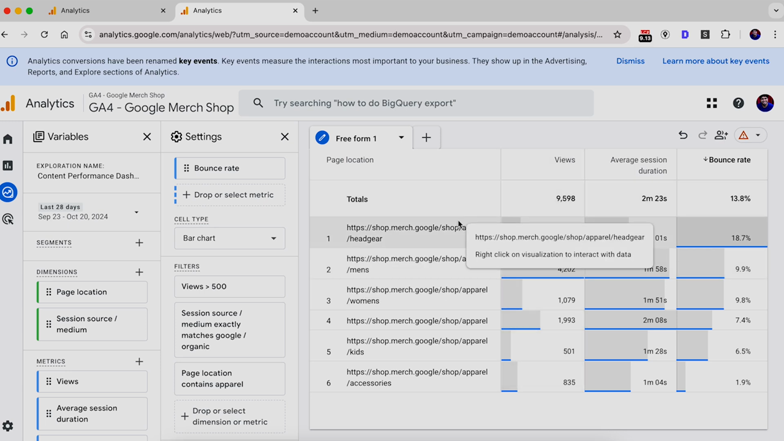Expand the date range dropdown
The image size is (784, 441).
137,212
